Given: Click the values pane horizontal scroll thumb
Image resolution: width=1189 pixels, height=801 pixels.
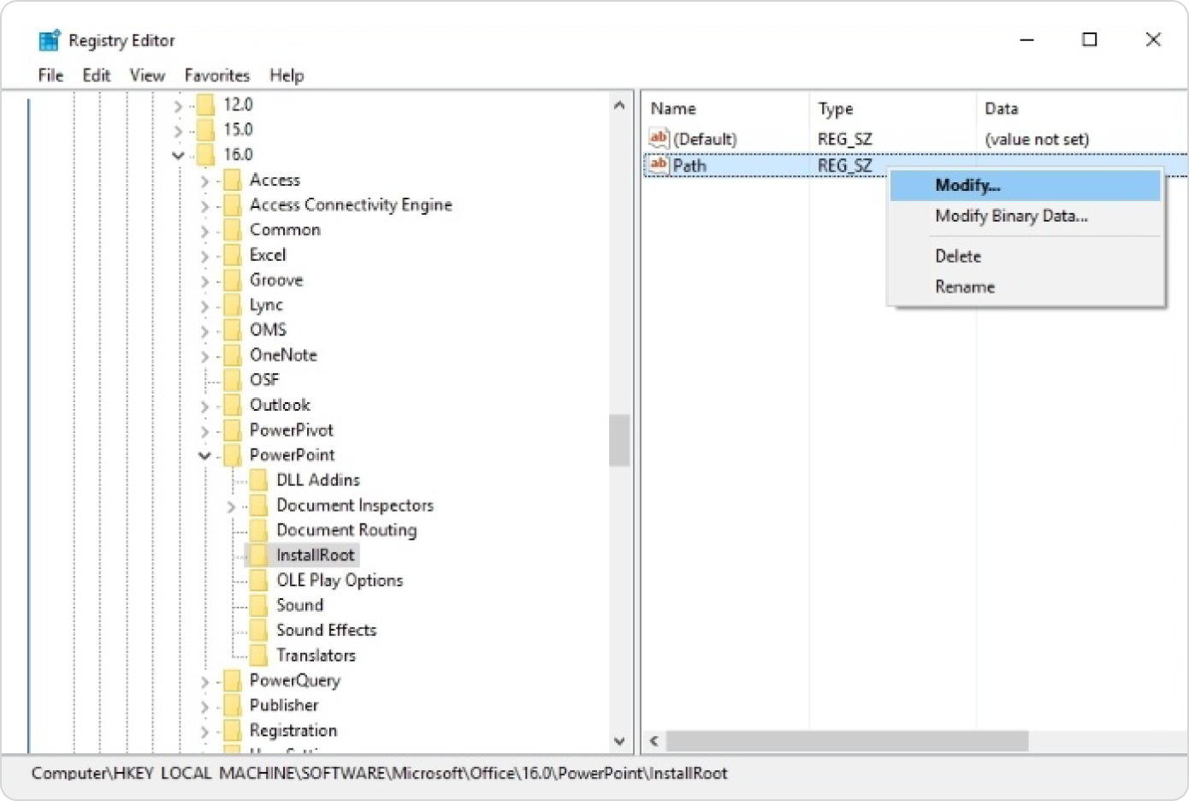Looking at the screenshot, I should click(x=847, y=741).
